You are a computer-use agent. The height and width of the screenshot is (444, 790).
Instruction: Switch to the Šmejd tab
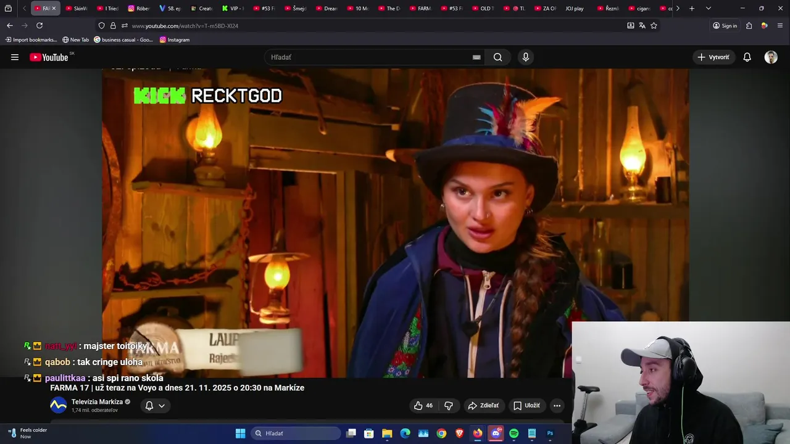(x=296, y=9)
